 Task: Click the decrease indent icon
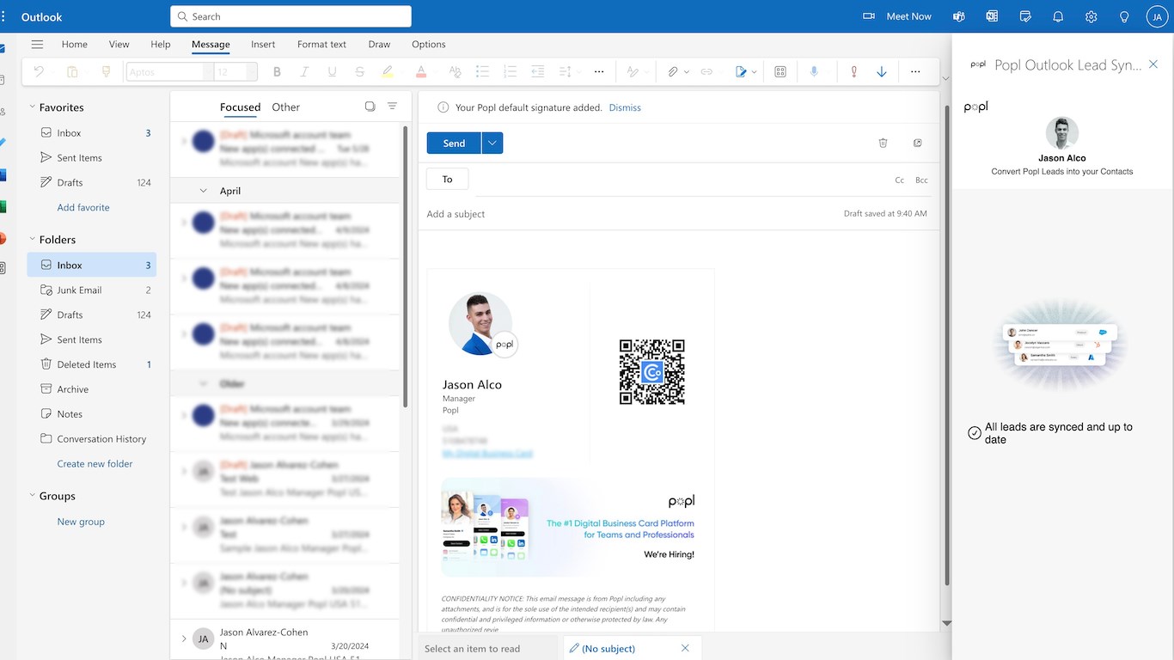click(x=538, y=72)
